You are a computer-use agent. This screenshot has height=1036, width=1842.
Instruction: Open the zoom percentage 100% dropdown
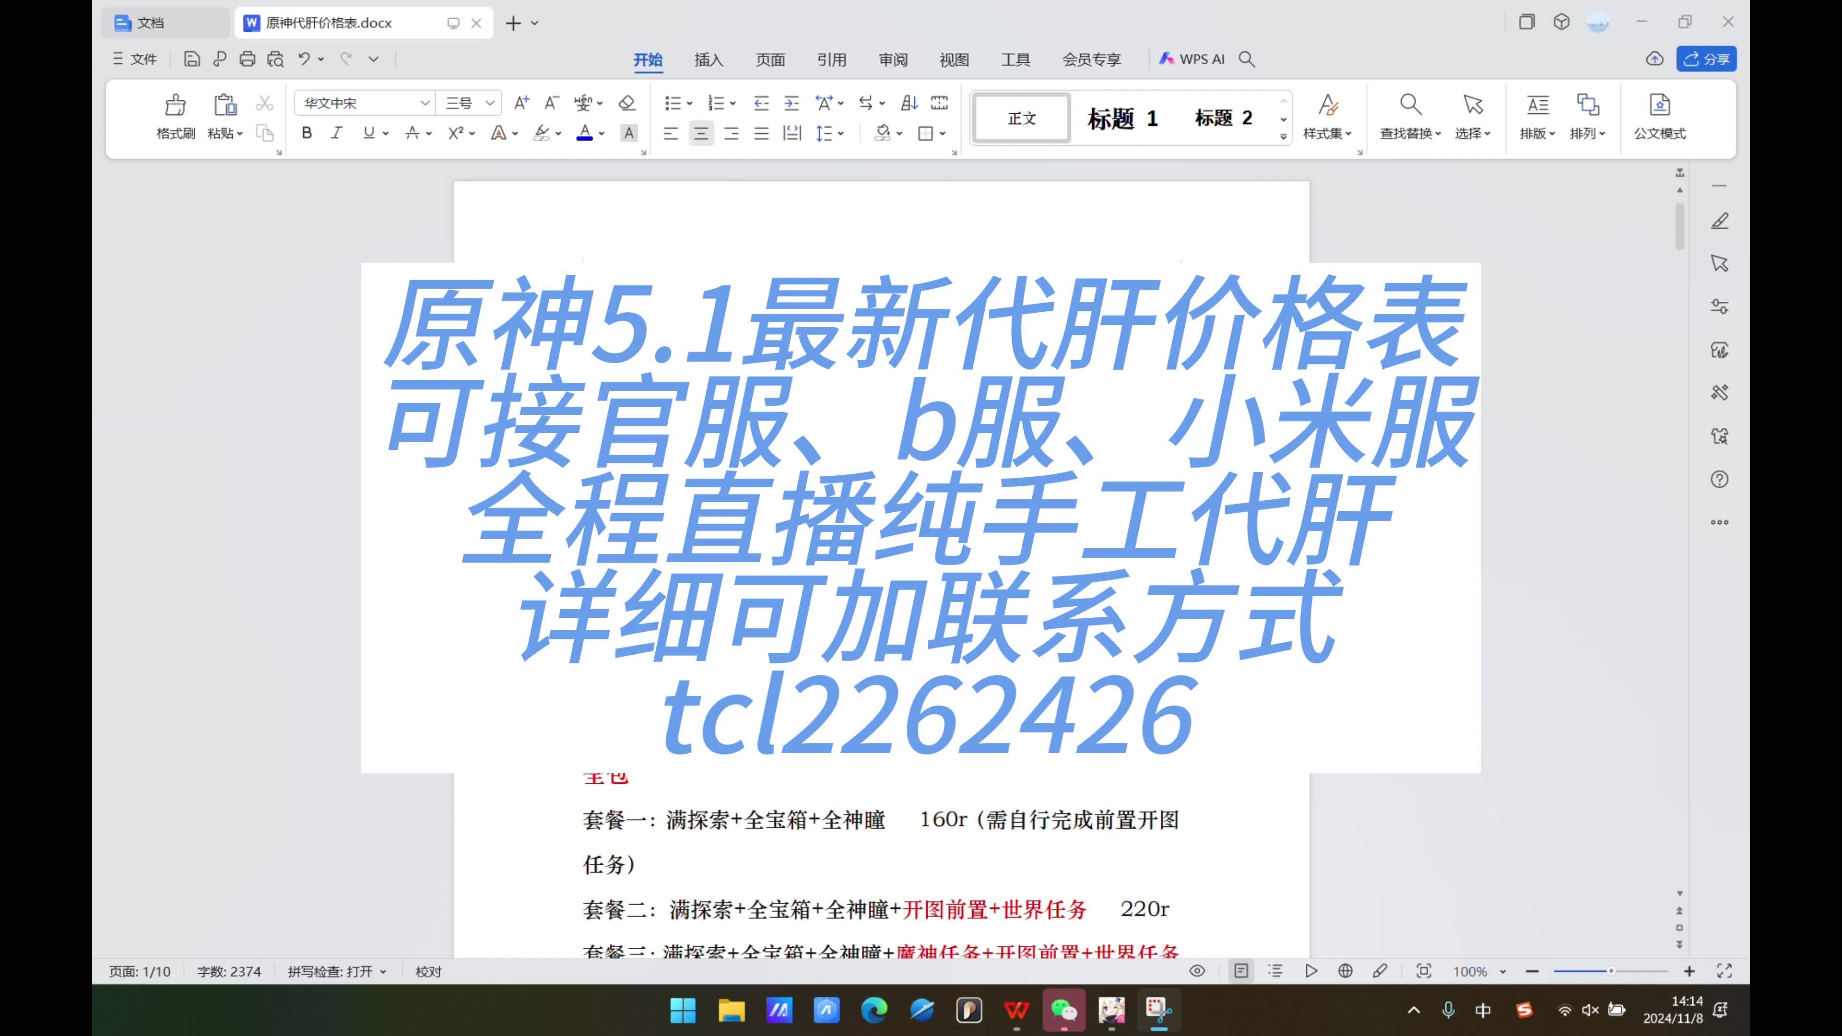[1479, 972]
